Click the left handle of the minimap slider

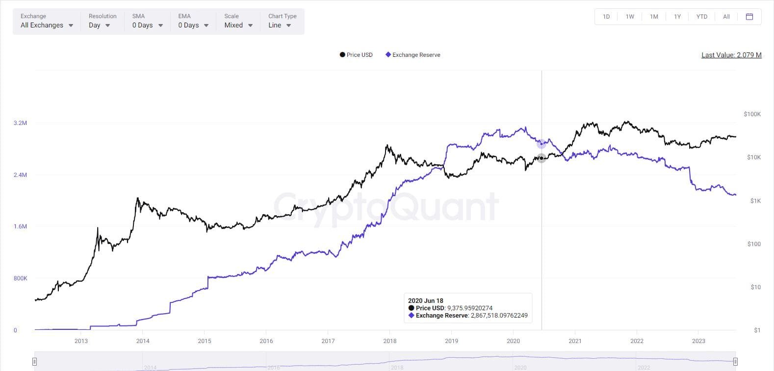click(34, 361)
